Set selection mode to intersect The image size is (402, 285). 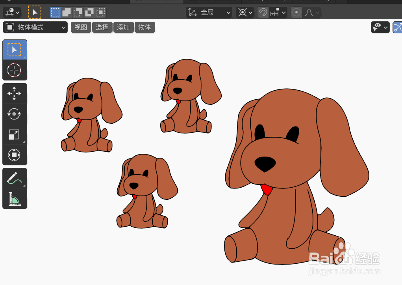click(101, 12)
